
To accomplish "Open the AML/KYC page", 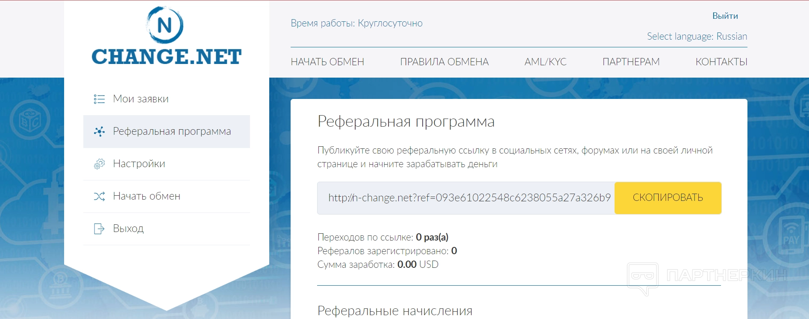I will coord(545,62).
